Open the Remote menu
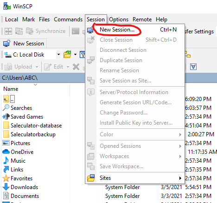Image resolution: width=217 pixels, height=203 pixels. click(x=142, y=19)
